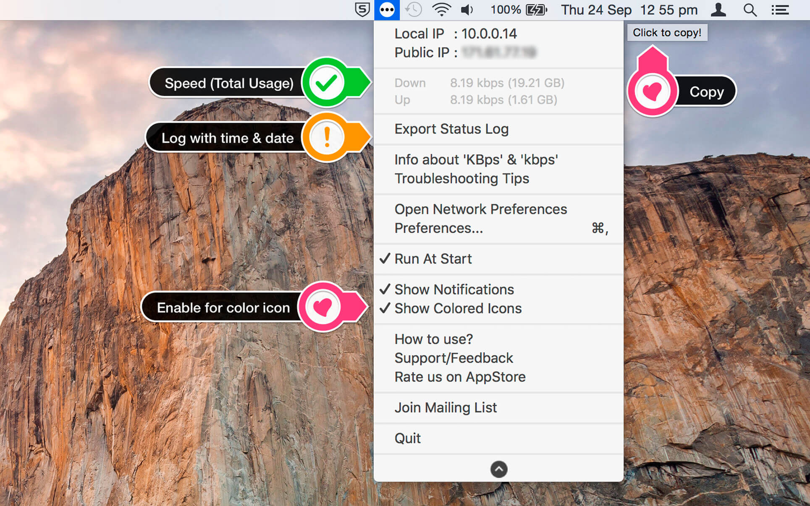The width and height of the screenshot is (810, 506).
Task: Click the Time Machine clock icon
Action: tap(414, 10)
